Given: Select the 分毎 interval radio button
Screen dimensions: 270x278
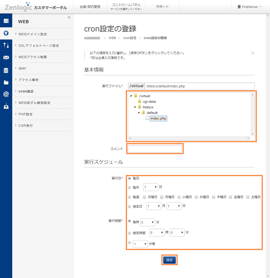Looking at the screenshot, I should (129, 242).
